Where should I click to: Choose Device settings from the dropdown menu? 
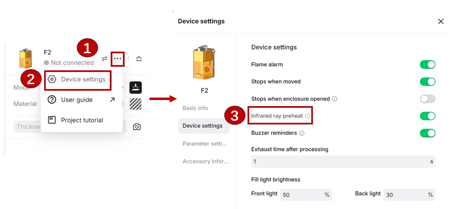[x=78, y=80]
